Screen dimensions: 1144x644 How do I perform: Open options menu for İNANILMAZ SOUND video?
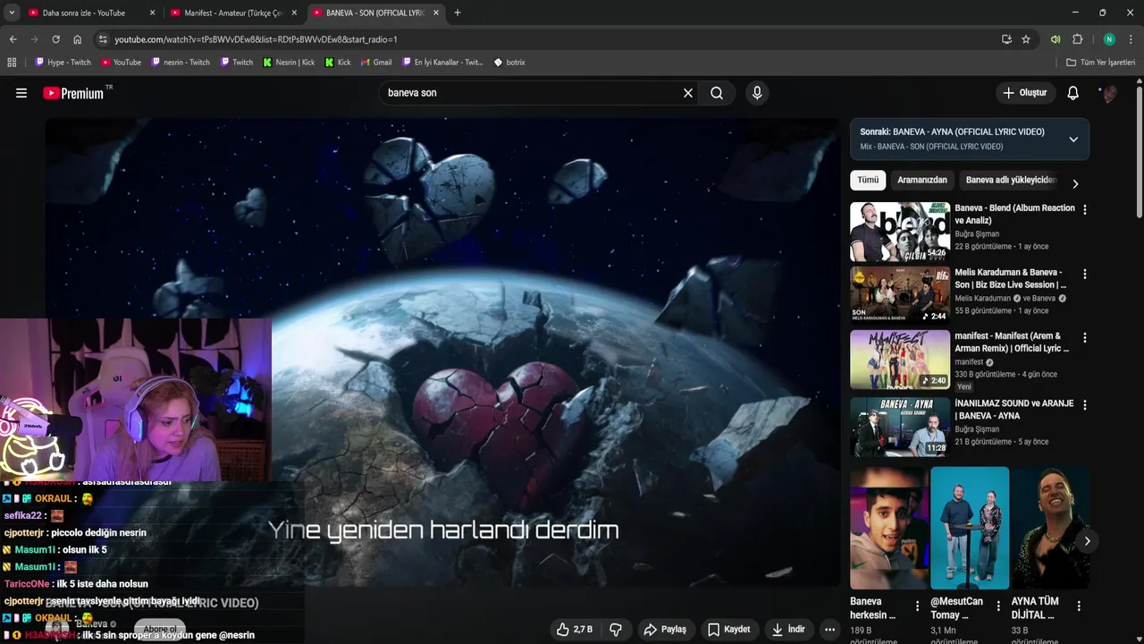(1085, 404)
